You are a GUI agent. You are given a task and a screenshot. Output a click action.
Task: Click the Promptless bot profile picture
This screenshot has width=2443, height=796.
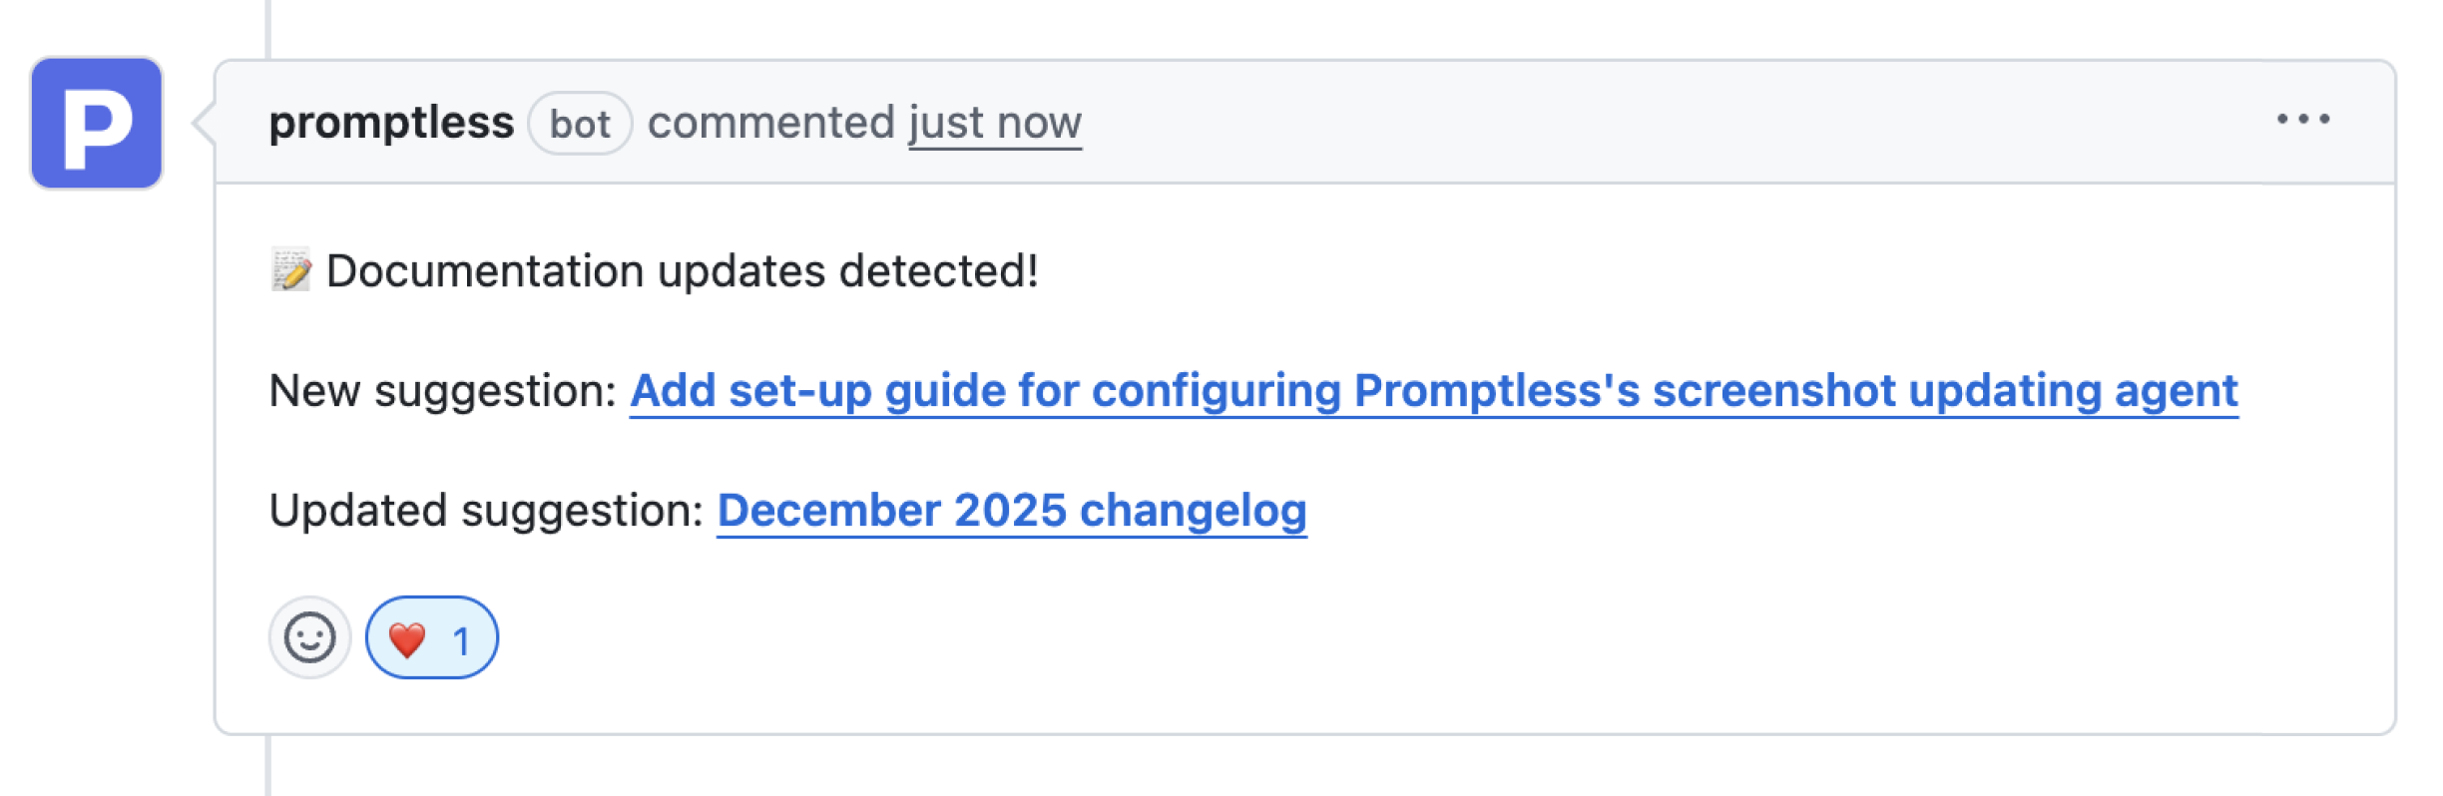(x=97, y=122)
